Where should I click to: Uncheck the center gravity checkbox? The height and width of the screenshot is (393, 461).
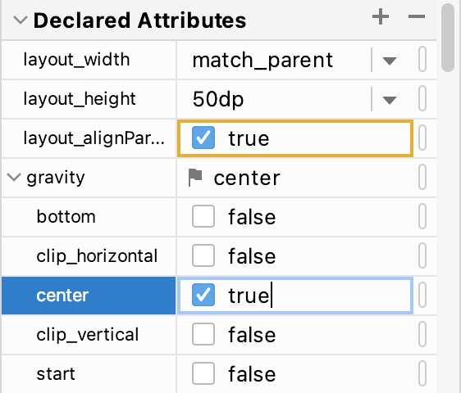point(203,295)
